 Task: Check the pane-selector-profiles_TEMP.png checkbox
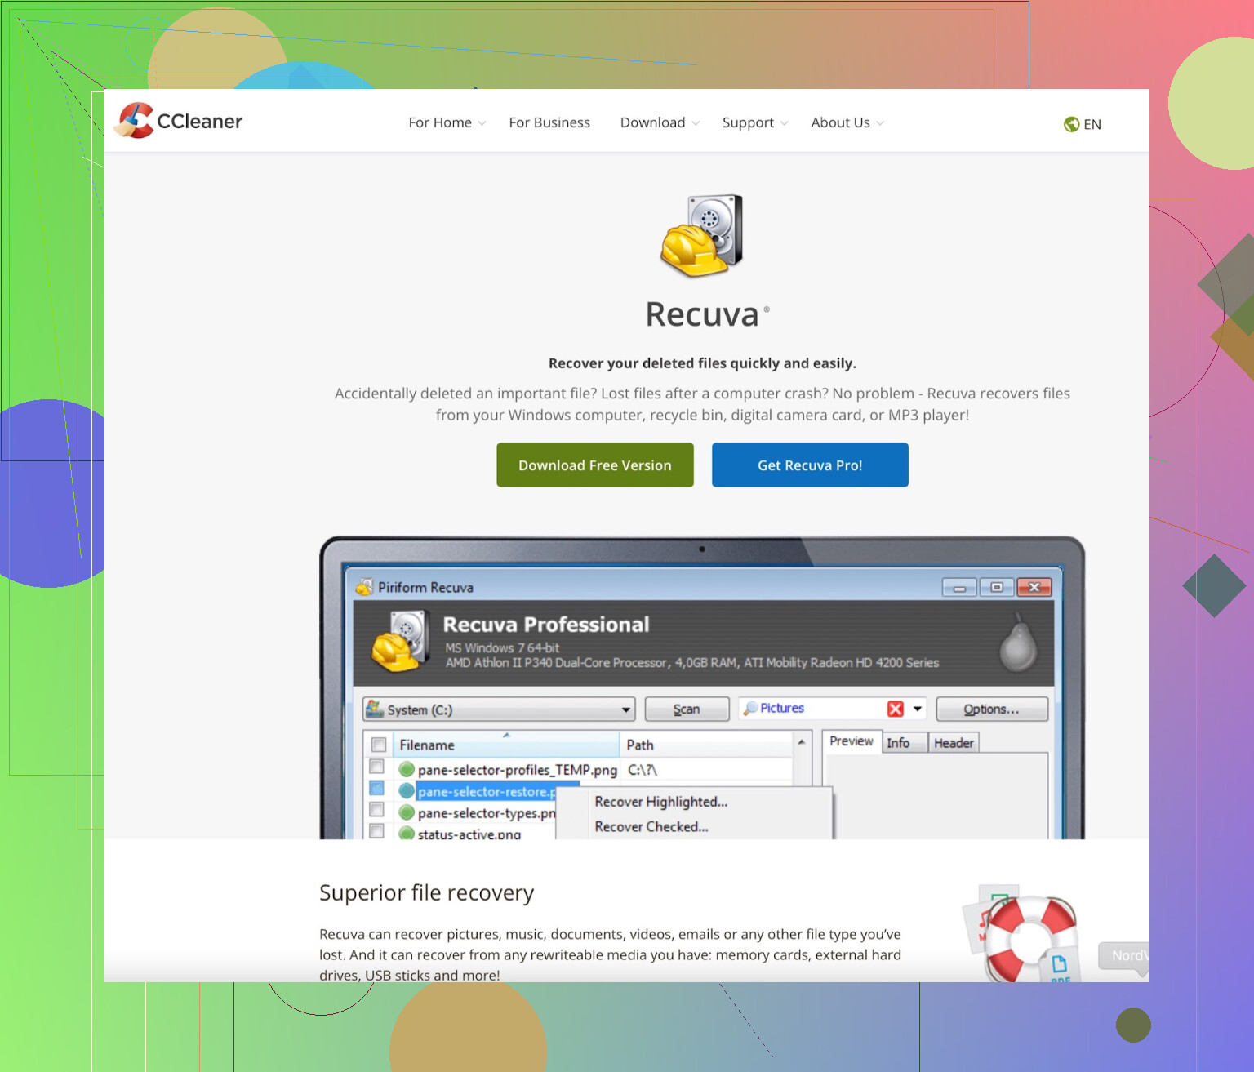(376, 767)
